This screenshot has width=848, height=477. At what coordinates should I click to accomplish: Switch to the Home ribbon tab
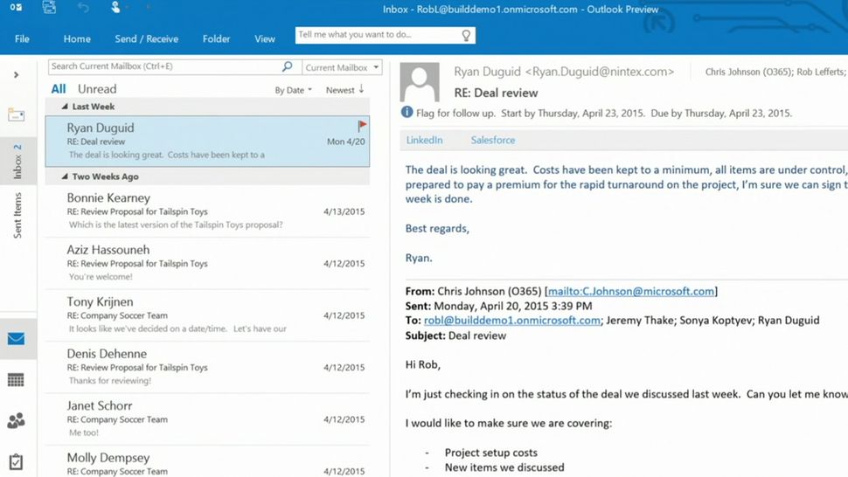[77, 39]
